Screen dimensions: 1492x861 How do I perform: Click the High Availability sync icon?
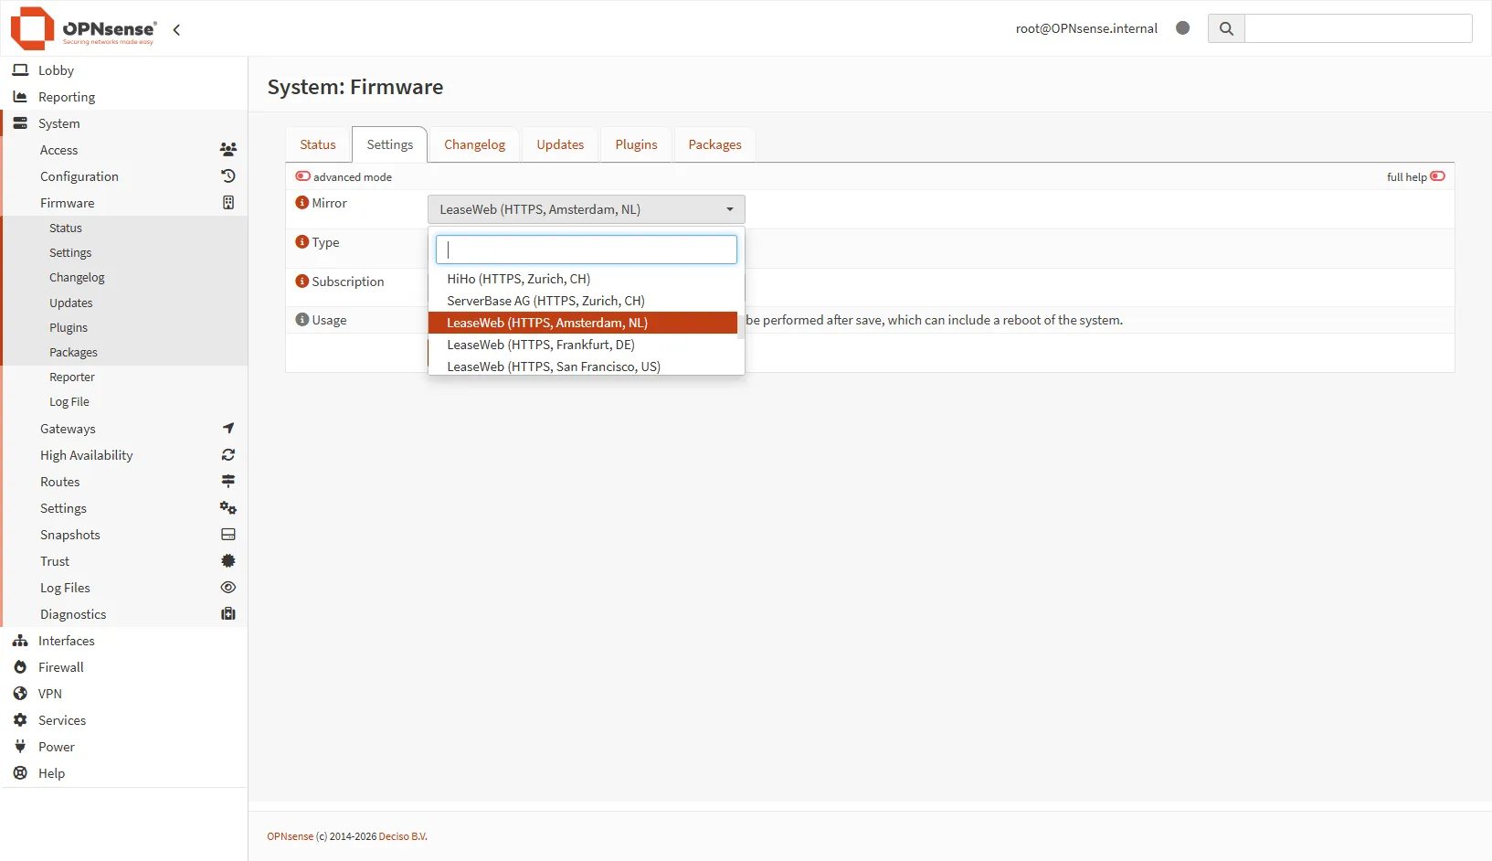point(228,455)
